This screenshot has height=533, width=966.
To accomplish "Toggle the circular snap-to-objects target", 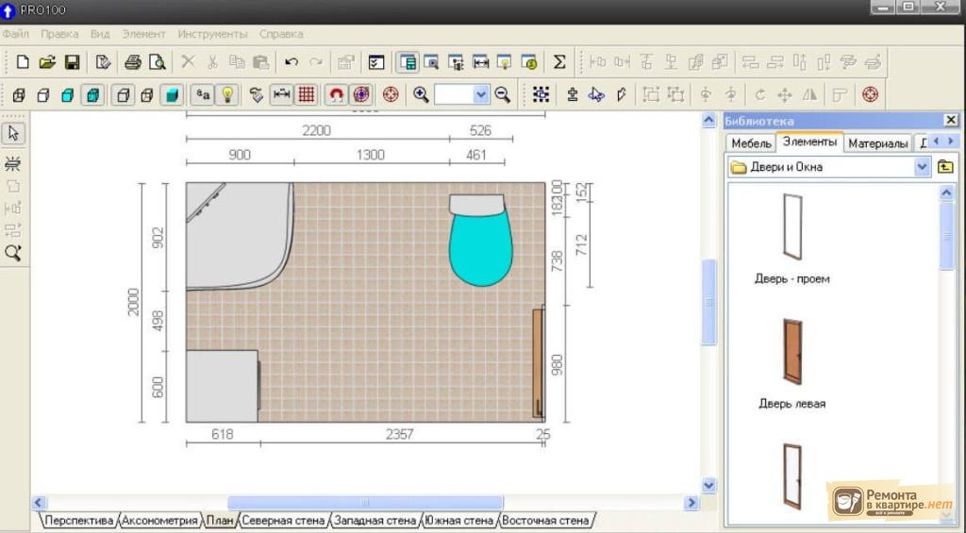I will click(361, 95).
